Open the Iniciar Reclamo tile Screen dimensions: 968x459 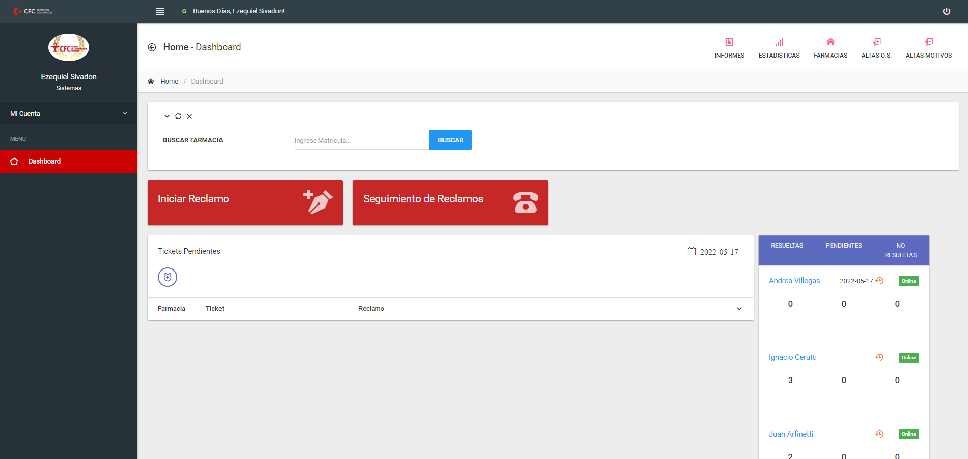coord(245,203)
